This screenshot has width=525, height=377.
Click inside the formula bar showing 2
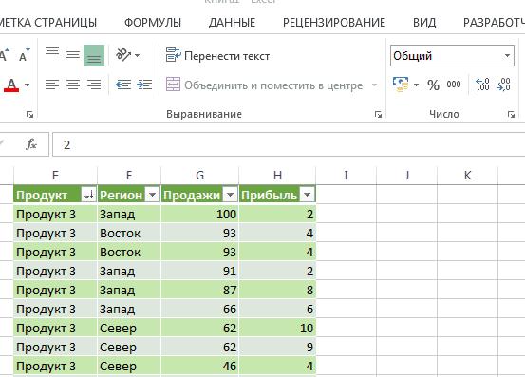(x=289, y=144)
